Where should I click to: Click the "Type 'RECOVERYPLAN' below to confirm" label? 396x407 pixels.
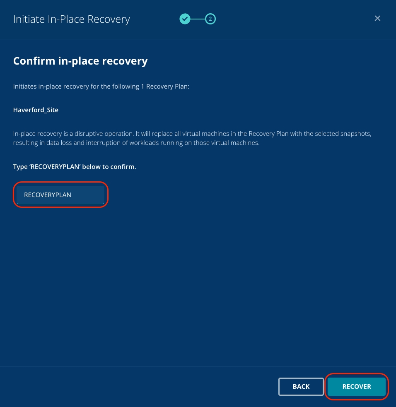click(x=75, y=167)
